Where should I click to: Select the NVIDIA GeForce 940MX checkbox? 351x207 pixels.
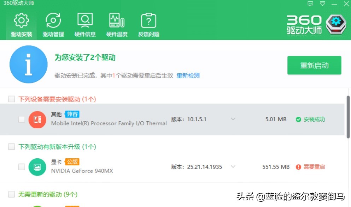pyautogui.click(x=21, y=166)
